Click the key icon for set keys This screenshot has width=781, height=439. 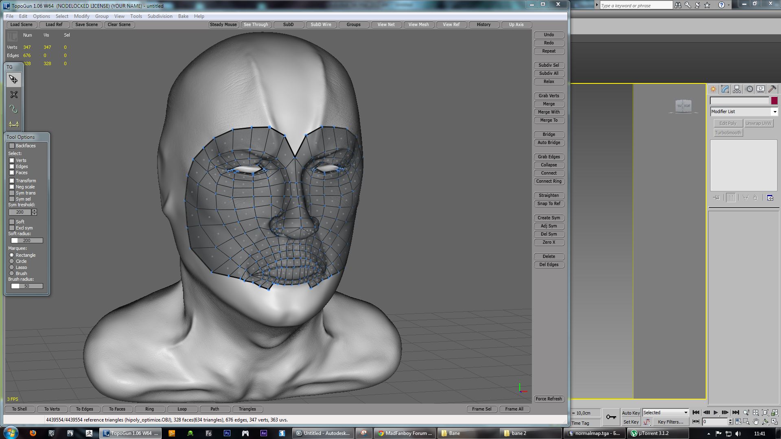click(611, 417)
